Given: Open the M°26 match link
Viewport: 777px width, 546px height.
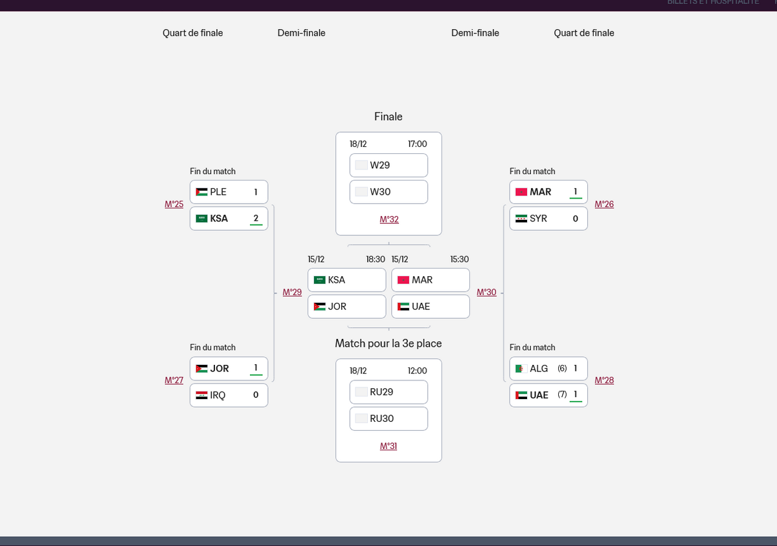Looking at the screenshot, I should click(604, 204).
